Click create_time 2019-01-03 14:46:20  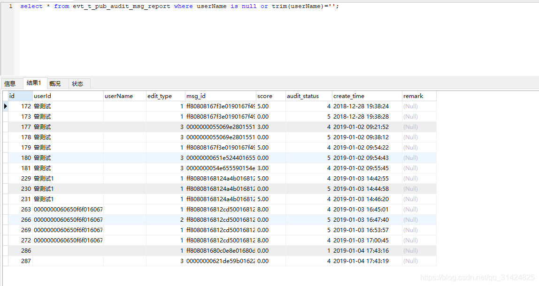point(367,199)
